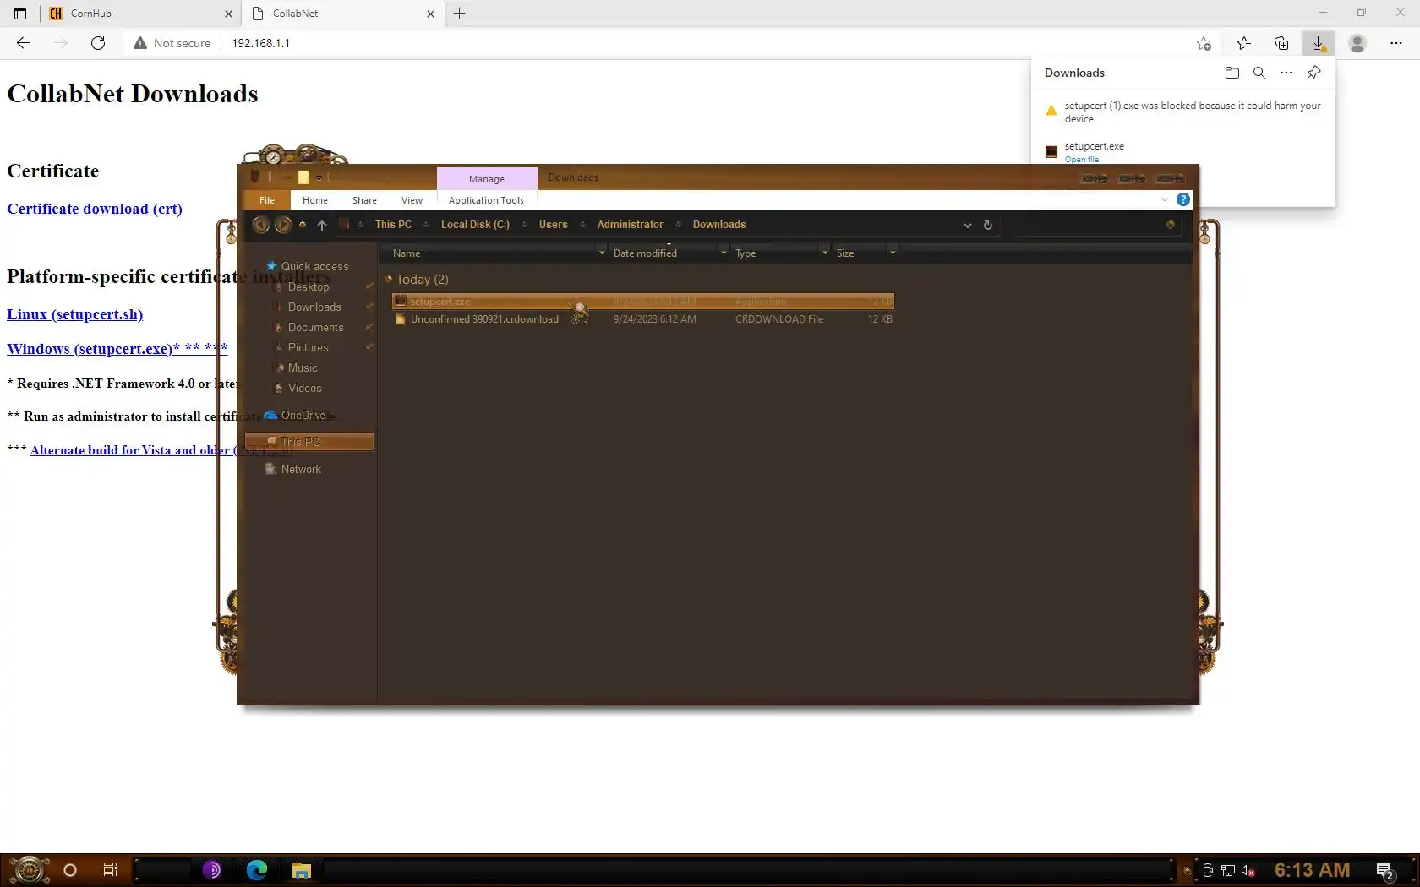Click This PC in the breadcrumb path
This screenshot has height=887, width=1420.
pos(393,225)
